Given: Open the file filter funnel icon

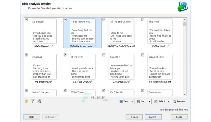Looking at the screenshot, I should [33, 101].
